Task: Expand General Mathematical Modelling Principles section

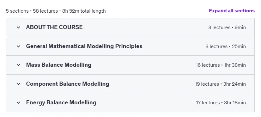Action: pyautogui.click(x=84, y=46)
